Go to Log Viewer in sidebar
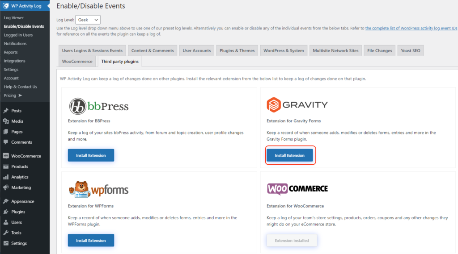The image size is (458, 254). coord(14,18)
